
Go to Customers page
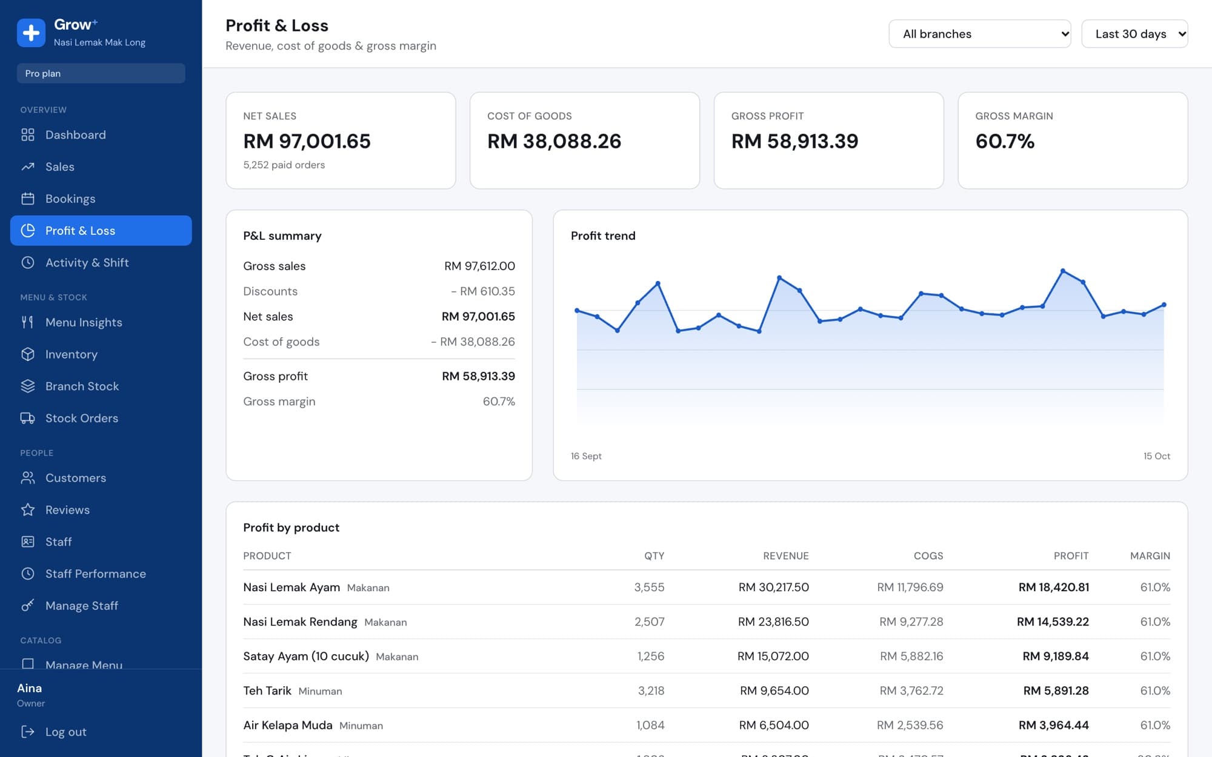coord(101,478)
